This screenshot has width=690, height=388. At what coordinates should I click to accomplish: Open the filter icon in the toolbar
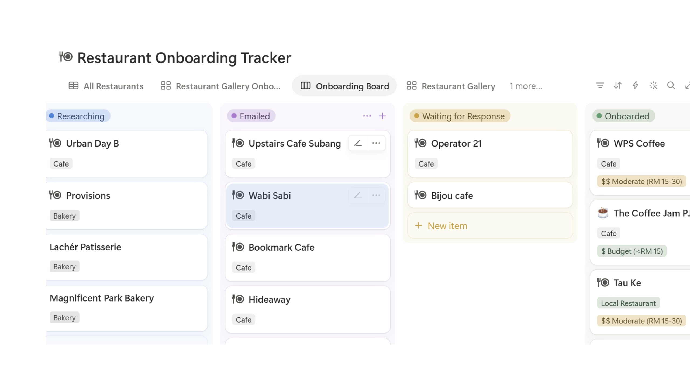(600, 86)
